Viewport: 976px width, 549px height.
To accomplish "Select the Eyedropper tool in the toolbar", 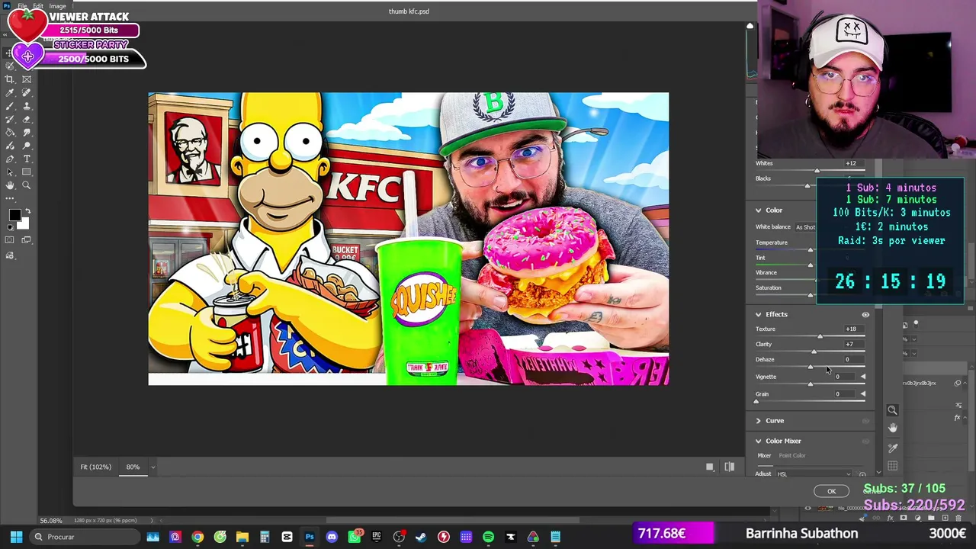I will coord(10,93).
